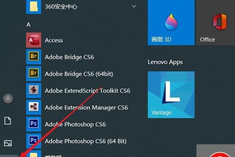This screenshot has height=157, width=235.
Task: Click the Lenovo Apps group title
Action: (165, 62)
